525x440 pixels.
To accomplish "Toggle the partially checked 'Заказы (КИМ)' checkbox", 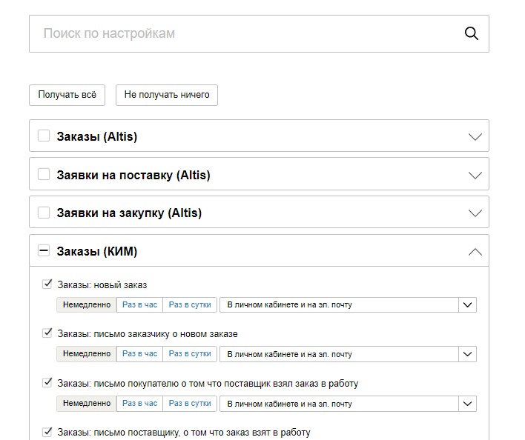I will (x=44, y=251).
